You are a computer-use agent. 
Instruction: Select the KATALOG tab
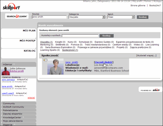(19, 51)
